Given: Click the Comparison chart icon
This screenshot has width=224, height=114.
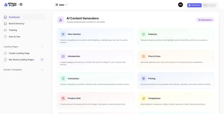Looking at the screenshot, I should pos(143,98).
